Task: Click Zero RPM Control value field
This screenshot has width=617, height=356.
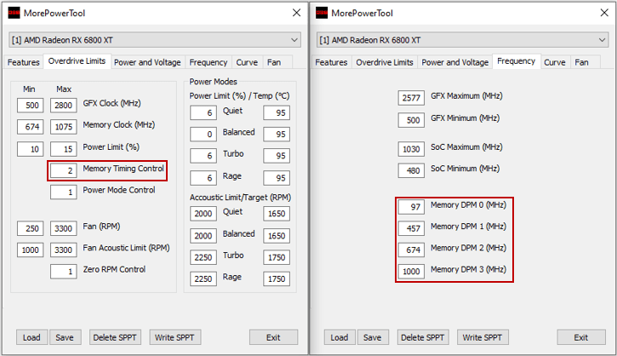Action: point(63,272)
